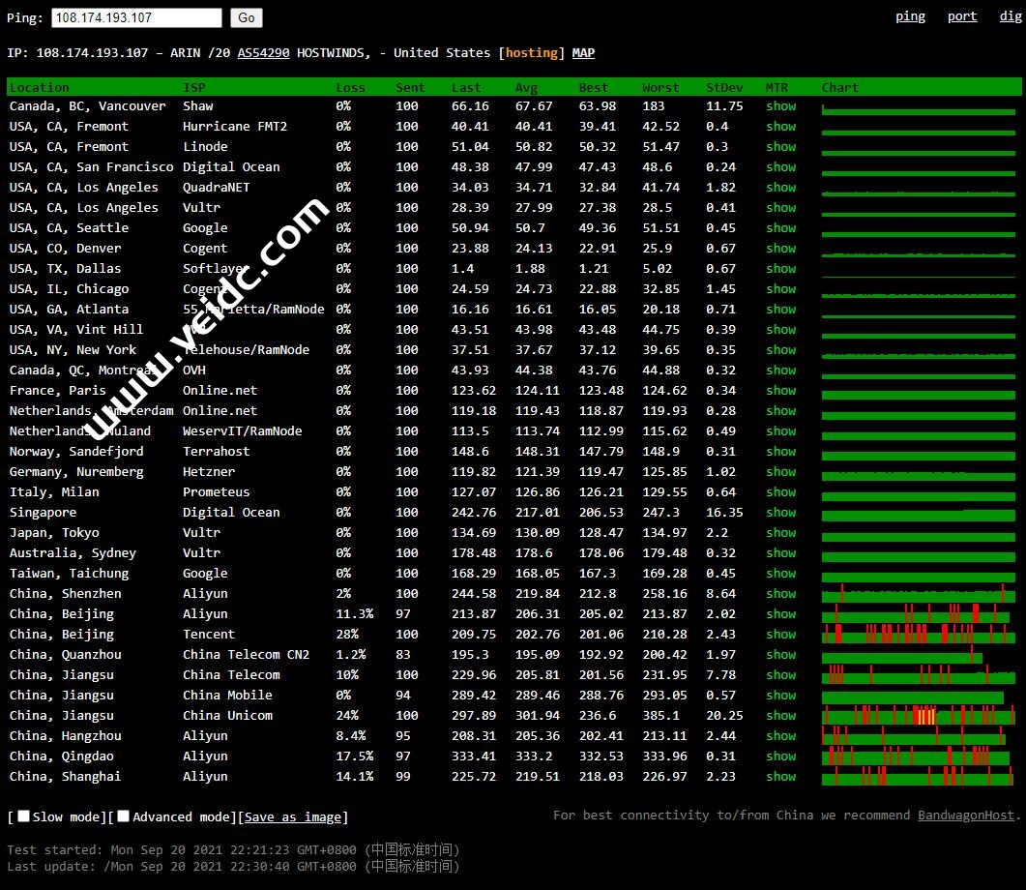Show MTR for China Shenzhen Aliyun row
Image resolution: width=1026 pixels, height=890 pixels.
[x=780, y=594]
